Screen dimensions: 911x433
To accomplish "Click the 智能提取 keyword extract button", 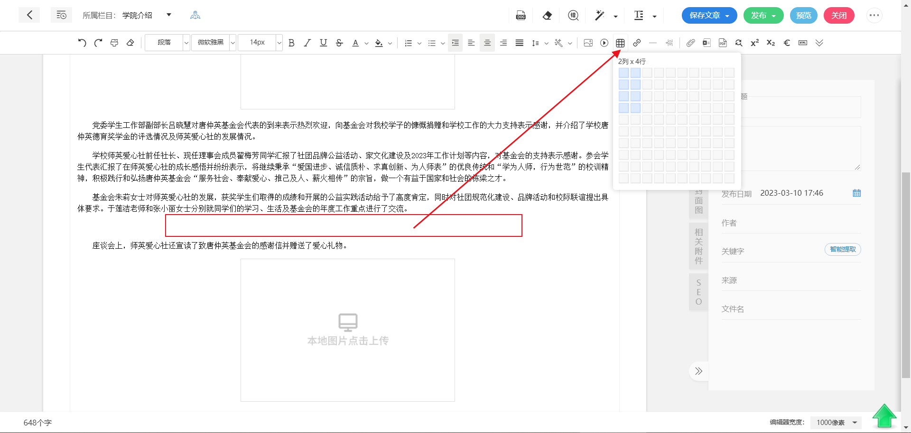I will tap(842, 249).
